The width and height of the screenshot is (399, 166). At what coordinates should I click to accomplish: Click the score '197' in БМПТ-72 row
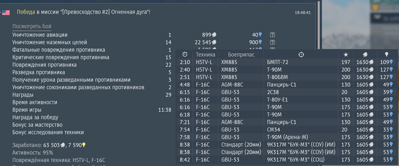click(x=346, y=62)
